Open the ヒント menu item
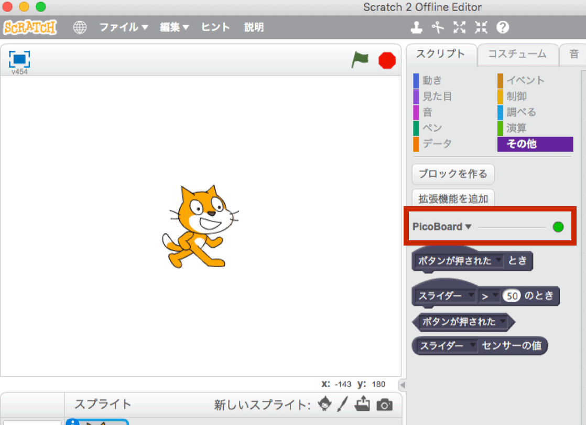The width and height of the screenshot is (586, 425). tap(215, 27)
